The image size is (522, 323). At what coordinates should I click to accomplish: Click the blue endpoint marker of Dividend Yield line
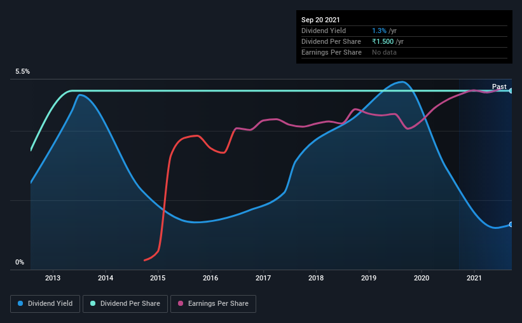coord(511,224)
